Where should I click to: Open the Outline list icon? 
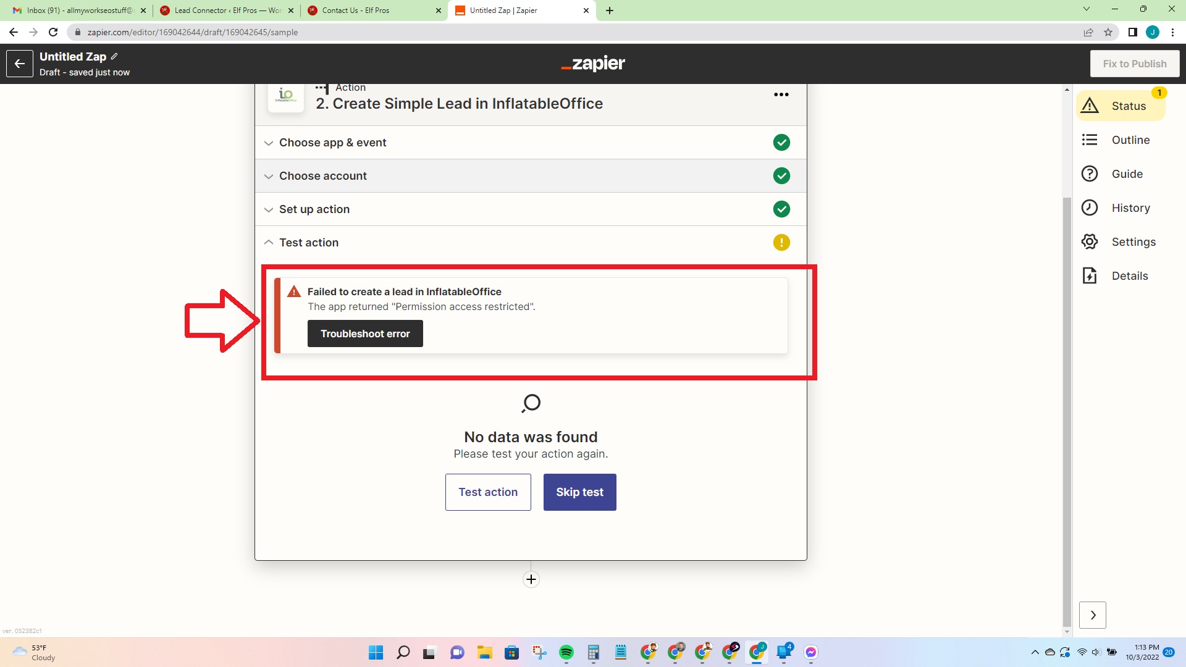(x=1090, y=140)
